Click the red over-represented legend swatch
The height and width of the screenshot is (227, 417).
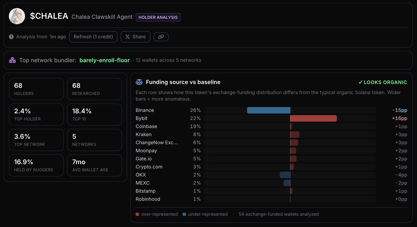point(137,214)
